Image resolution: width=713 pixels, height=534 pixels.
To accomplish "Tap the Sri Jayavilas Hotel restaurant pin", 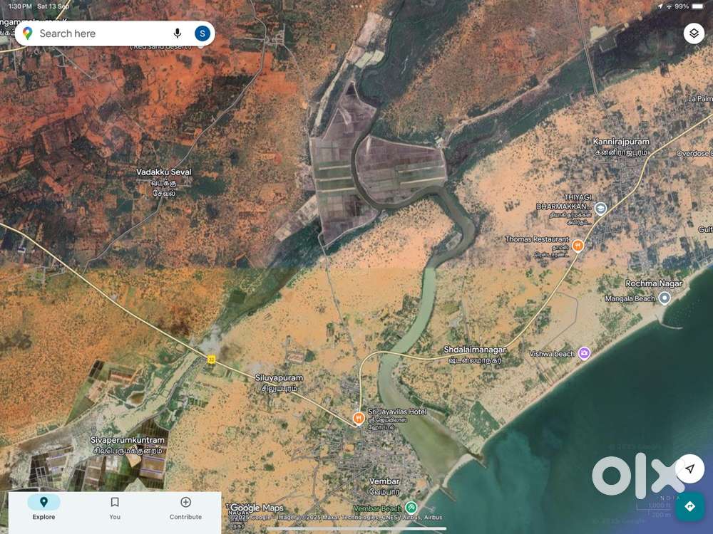I will coord(359,417).
